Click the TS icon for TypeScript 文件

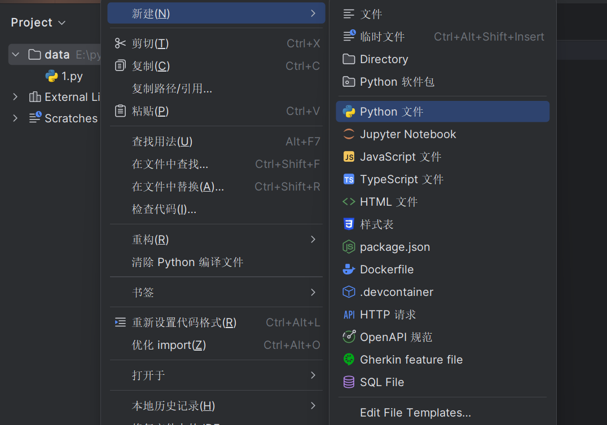349,179
